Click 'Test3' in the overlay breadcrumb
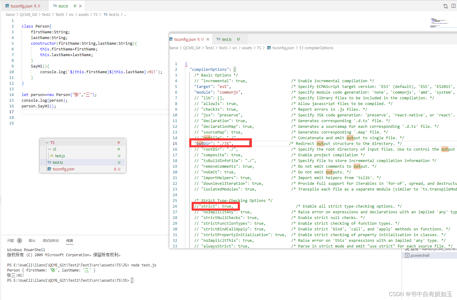The width and height of the screenshot is (457, 300). click(223, 48)
